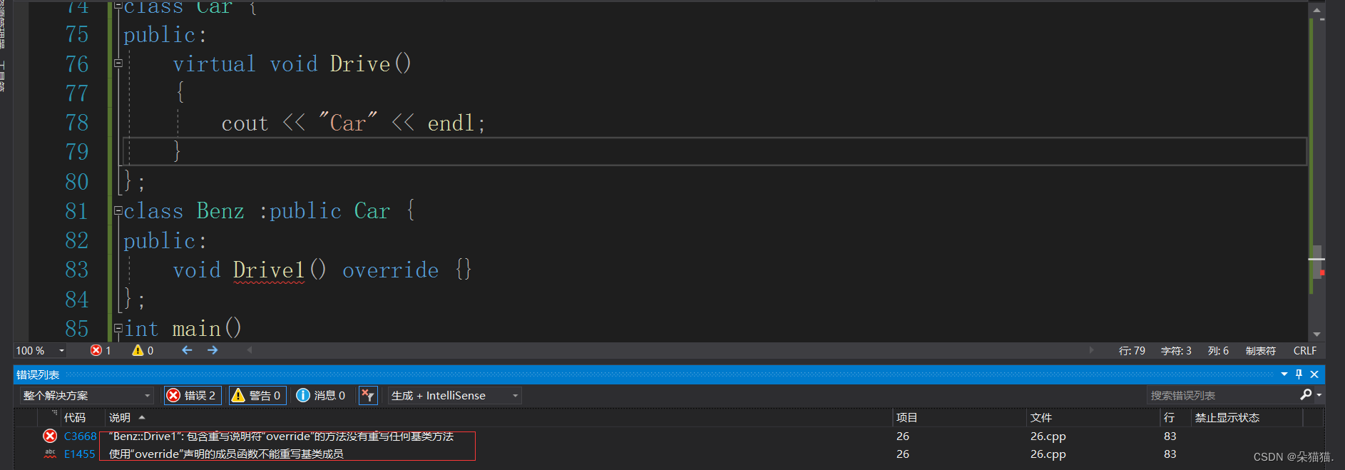Open the 整个解决方案 scope dropdown
The height and width of the screenshot is (470, 1345).
[86, 395]
